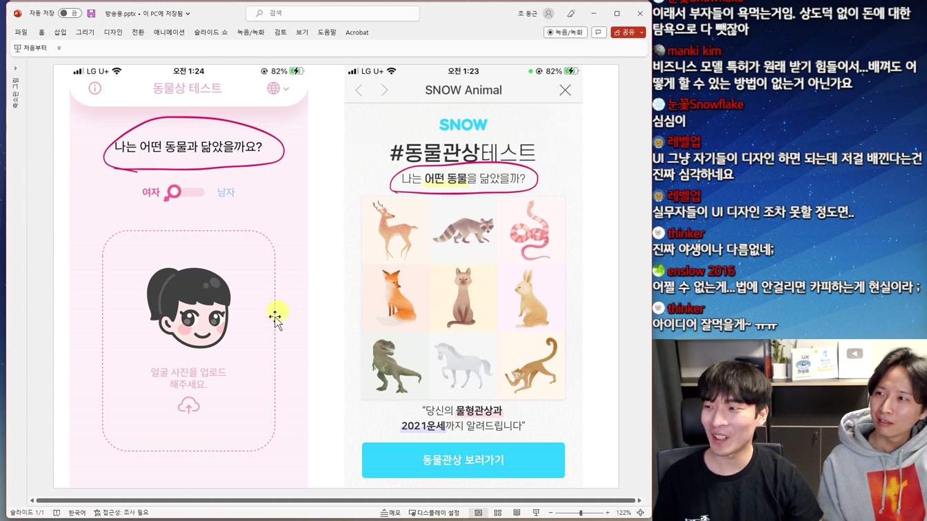This screenshot has width=927, height=521.
Task: Switch to Normal view icon
Action: click(478, 513)
